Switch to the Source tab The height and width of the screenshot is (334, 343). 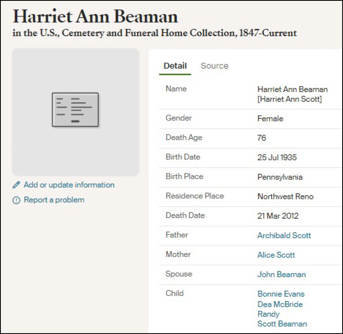[x=214, y=66]
